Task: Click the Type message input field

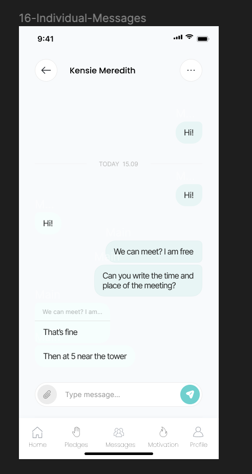Action: (118, 394)
